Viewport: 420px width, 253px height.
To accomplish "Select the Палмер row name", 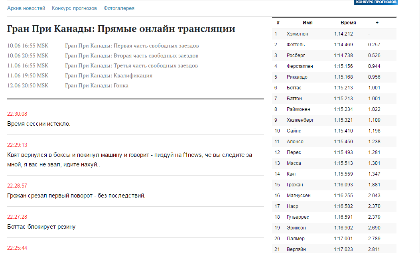I will pyautogui.click(x=296, y=239).
